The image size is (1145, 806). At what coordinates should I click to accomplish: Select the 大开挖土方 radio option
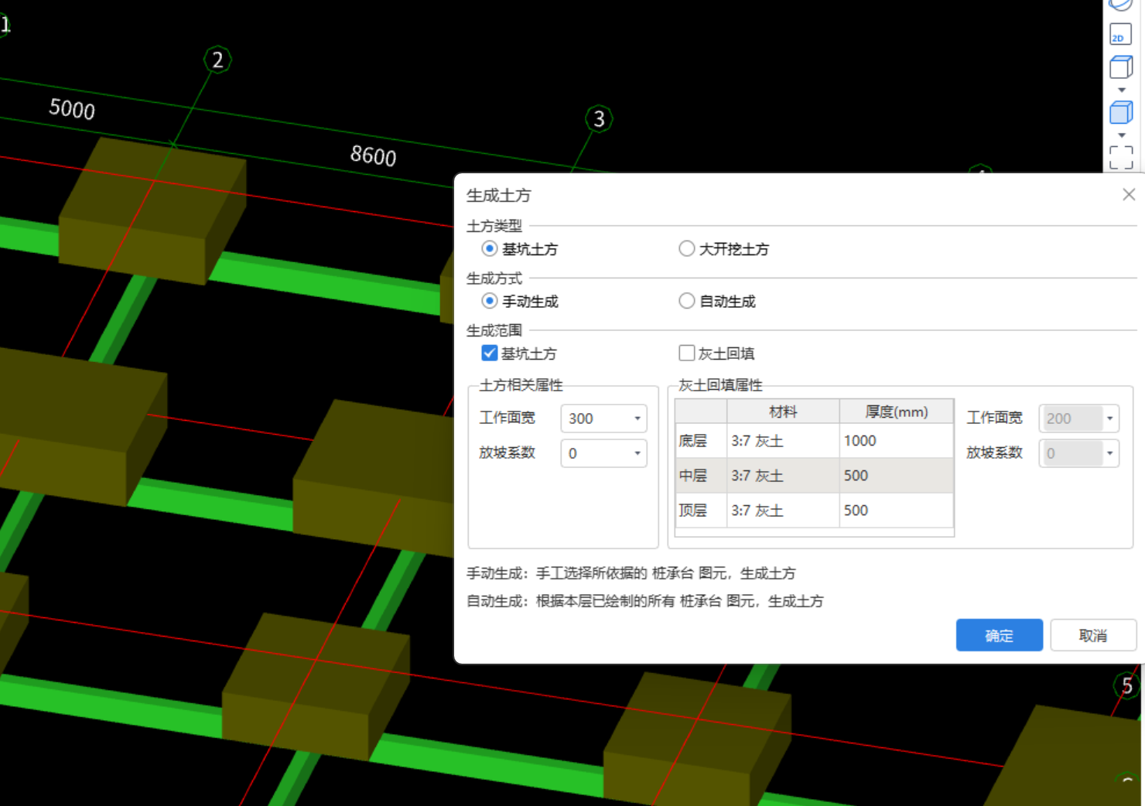(686, 248)
